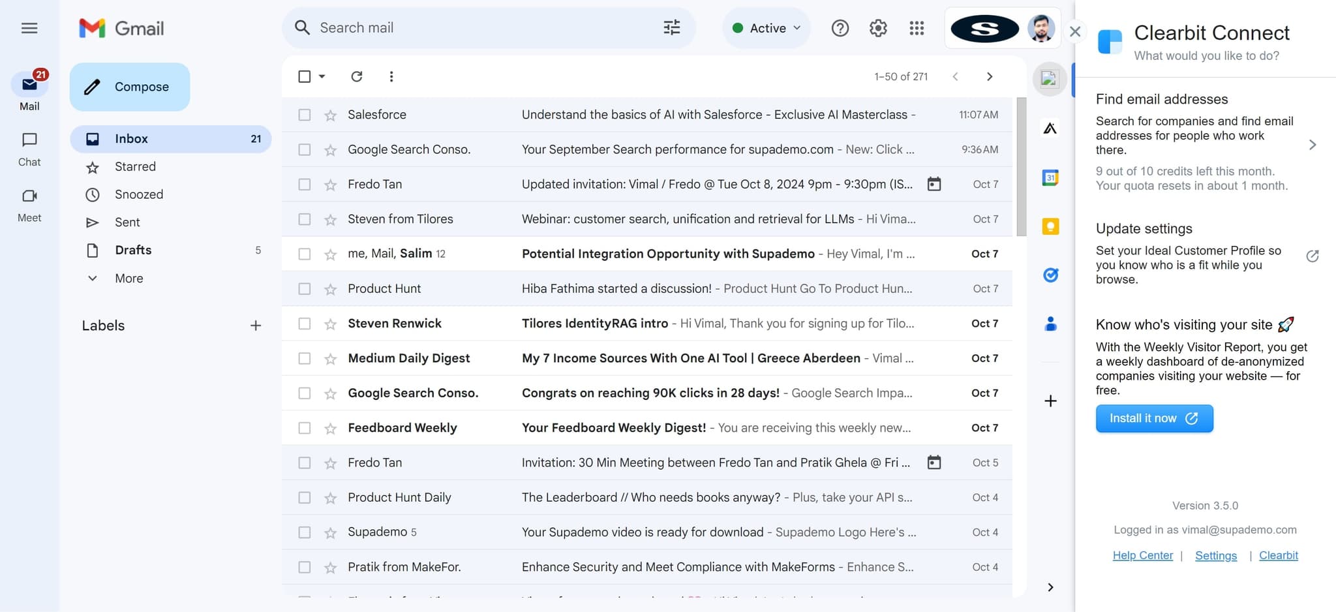
Task: Refresh the inbox
Action: [356, 76]
